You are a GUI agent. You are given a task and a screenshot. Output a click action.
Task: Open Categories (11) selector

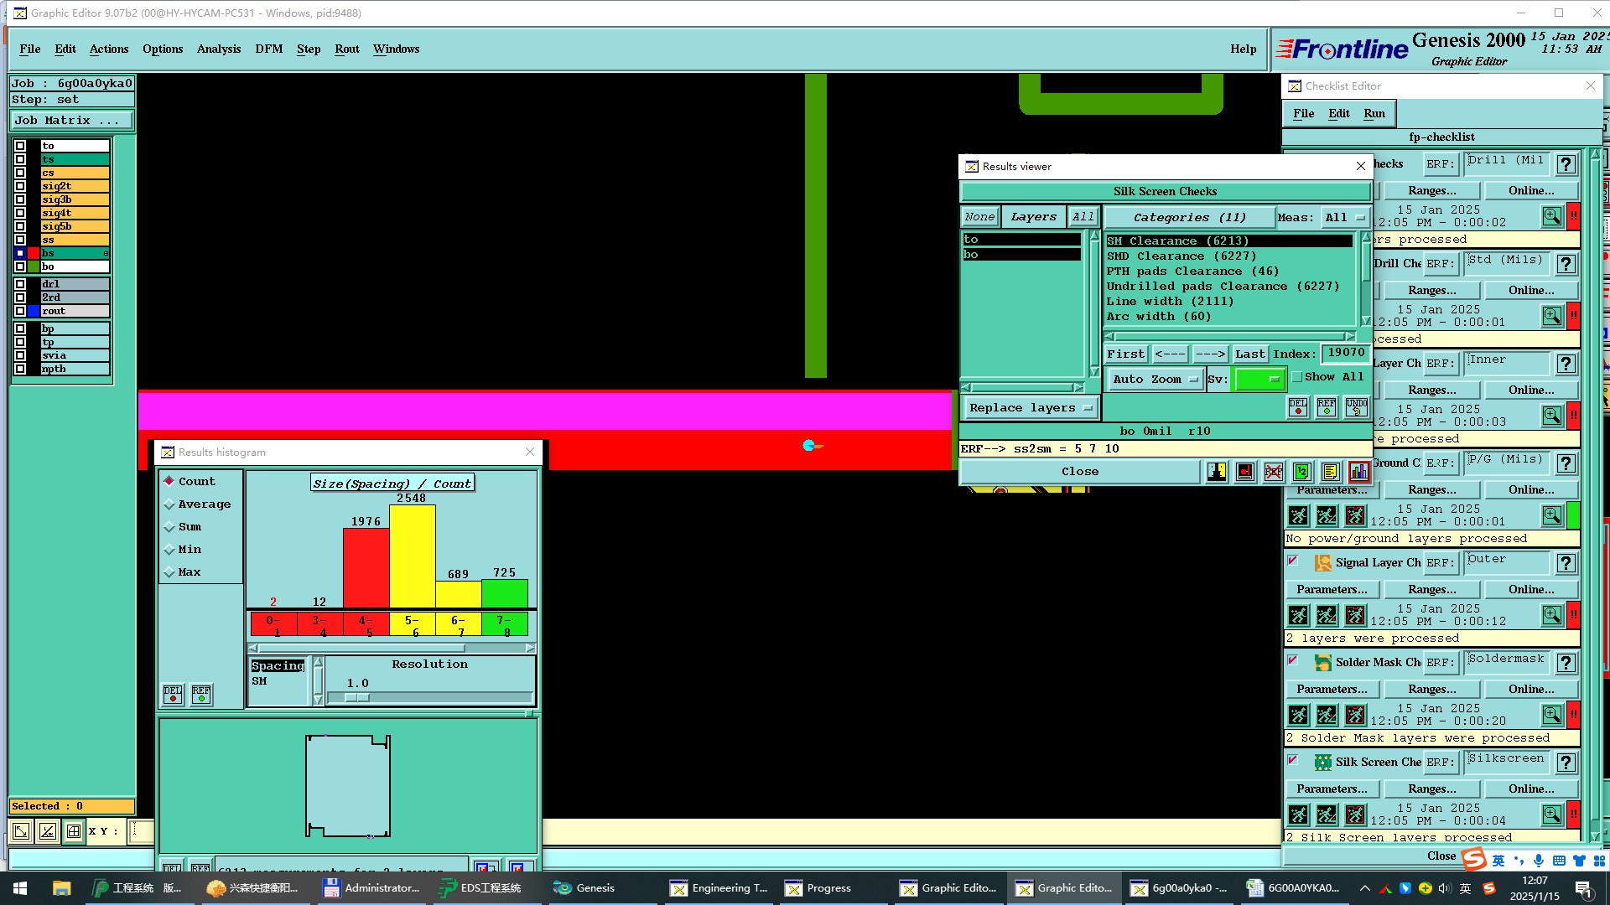[1189, 218]
